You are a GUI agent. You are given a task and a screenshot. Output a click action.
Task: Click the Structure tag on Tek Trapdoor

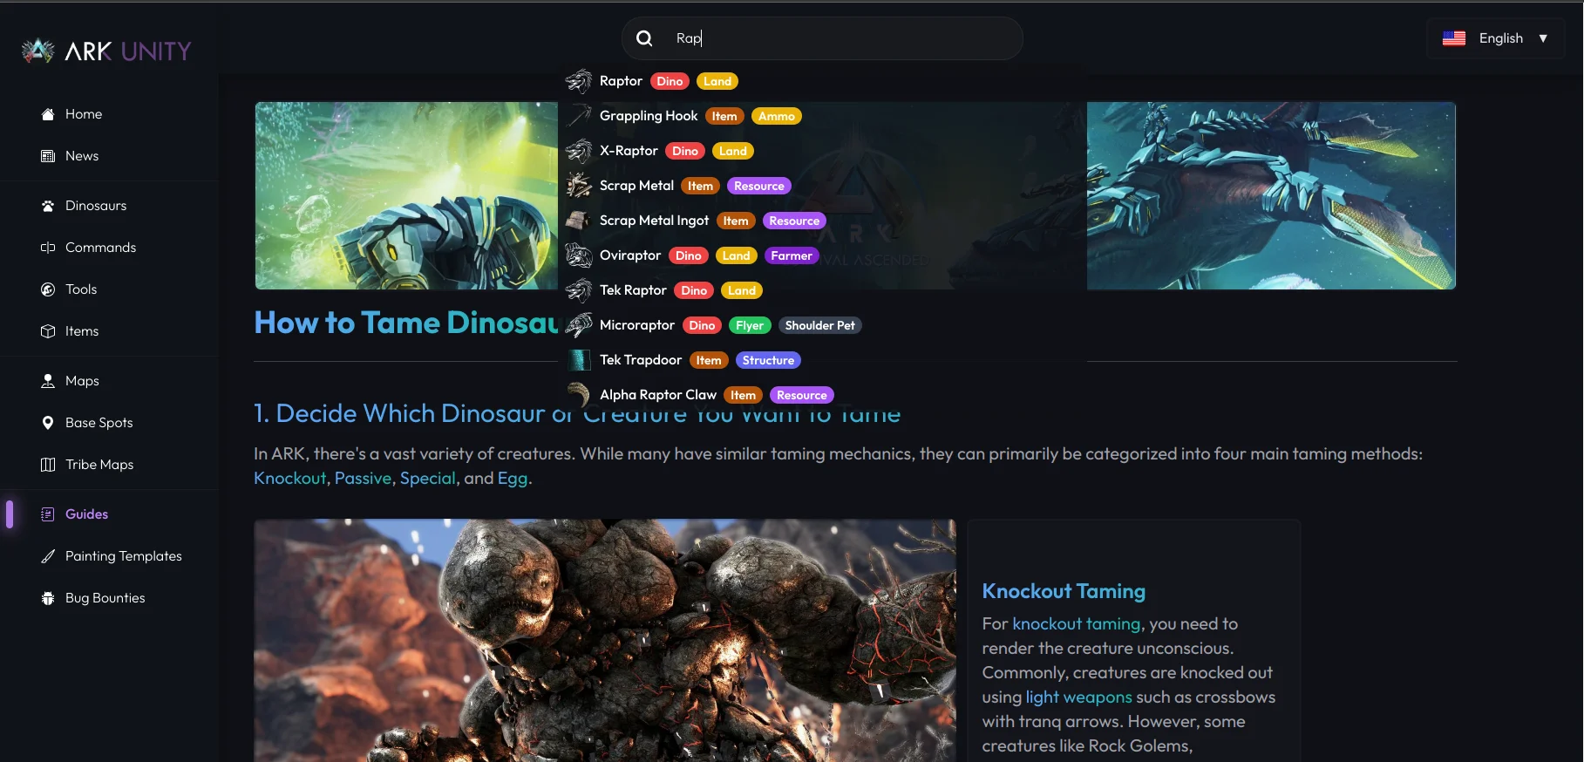(768, 360)
